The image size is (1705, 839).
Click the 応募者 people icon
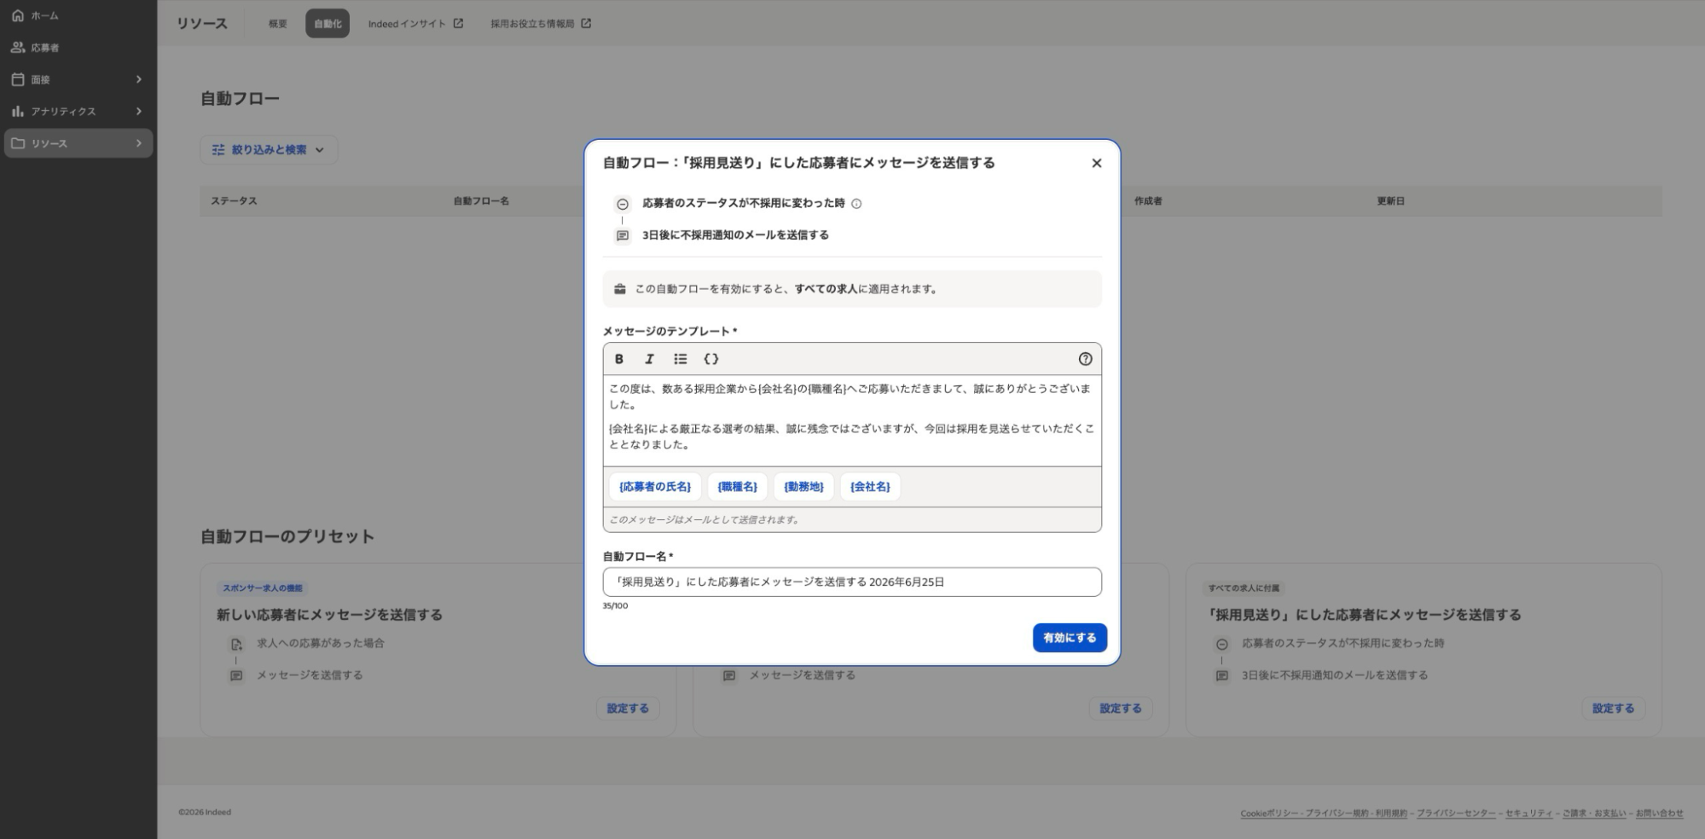click(x=18, y=48)
